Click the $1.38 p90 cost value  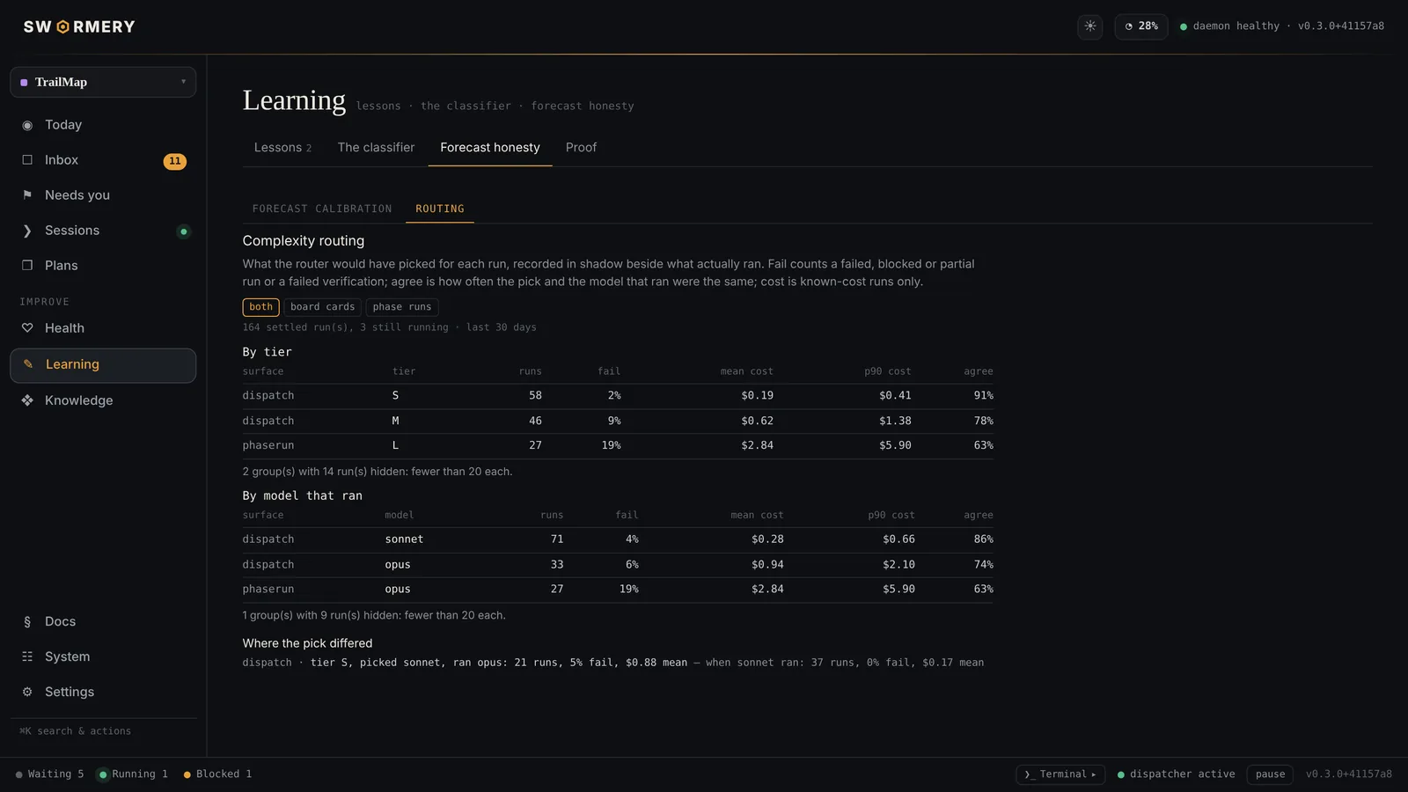point(895,421)
